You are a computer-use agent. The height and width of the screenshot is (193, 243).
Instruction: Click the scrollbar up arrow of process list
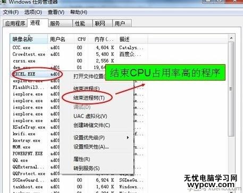pyautogui.click(x=231, y=38)
